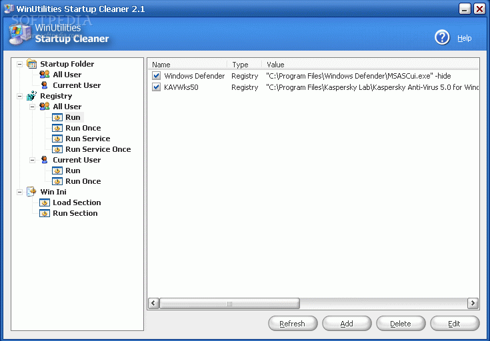Click the Current User icon under Startup Folder

coord(45,85)
